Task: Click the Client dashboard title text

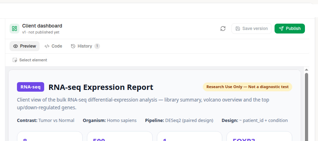Action: (x=42, y=26)
